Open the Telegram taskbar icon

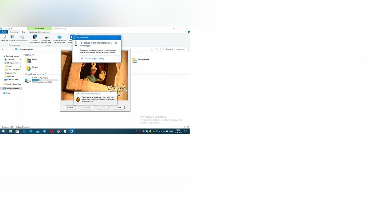pyautogui.click(x=44, y=132)
